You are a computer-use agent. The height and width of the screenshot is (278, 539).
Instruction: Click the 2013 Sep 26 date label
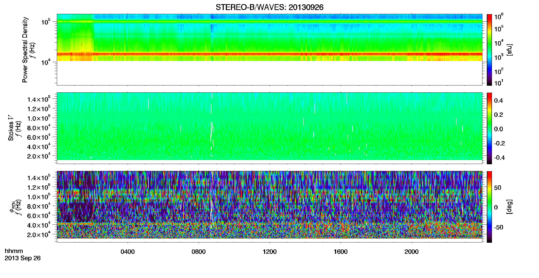point(23,258)
